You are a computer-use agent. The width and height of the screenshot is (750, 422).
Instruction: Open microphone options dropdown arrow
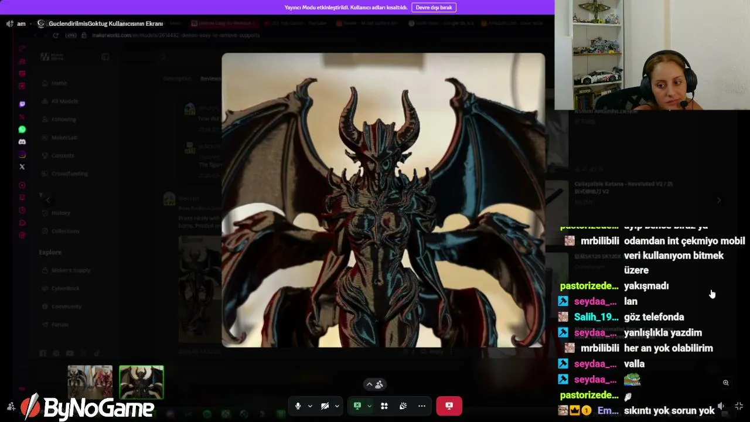pyautogui.click(x=310, y=406)
